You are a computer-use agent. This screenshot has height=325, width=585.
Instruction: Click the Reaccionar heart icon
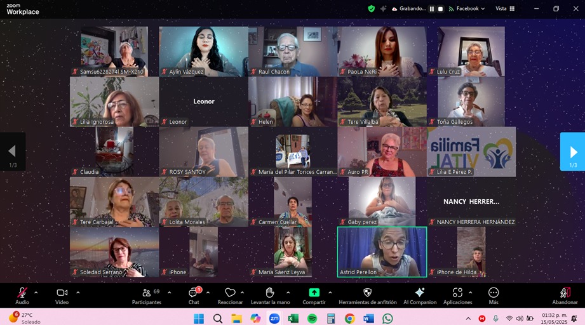click(x=230, y=293)
